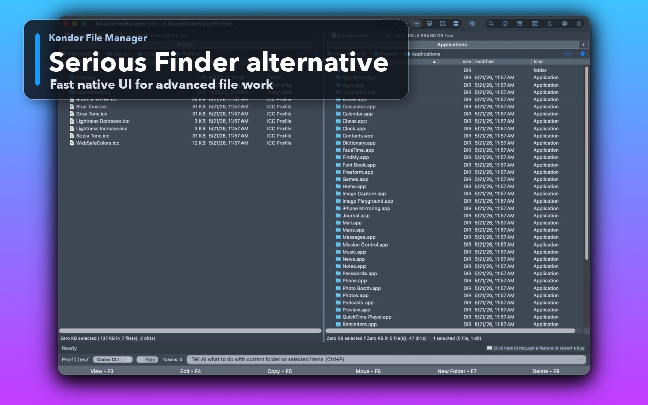
Task: Sort right panel by modified column
Action: pos(484,61)
